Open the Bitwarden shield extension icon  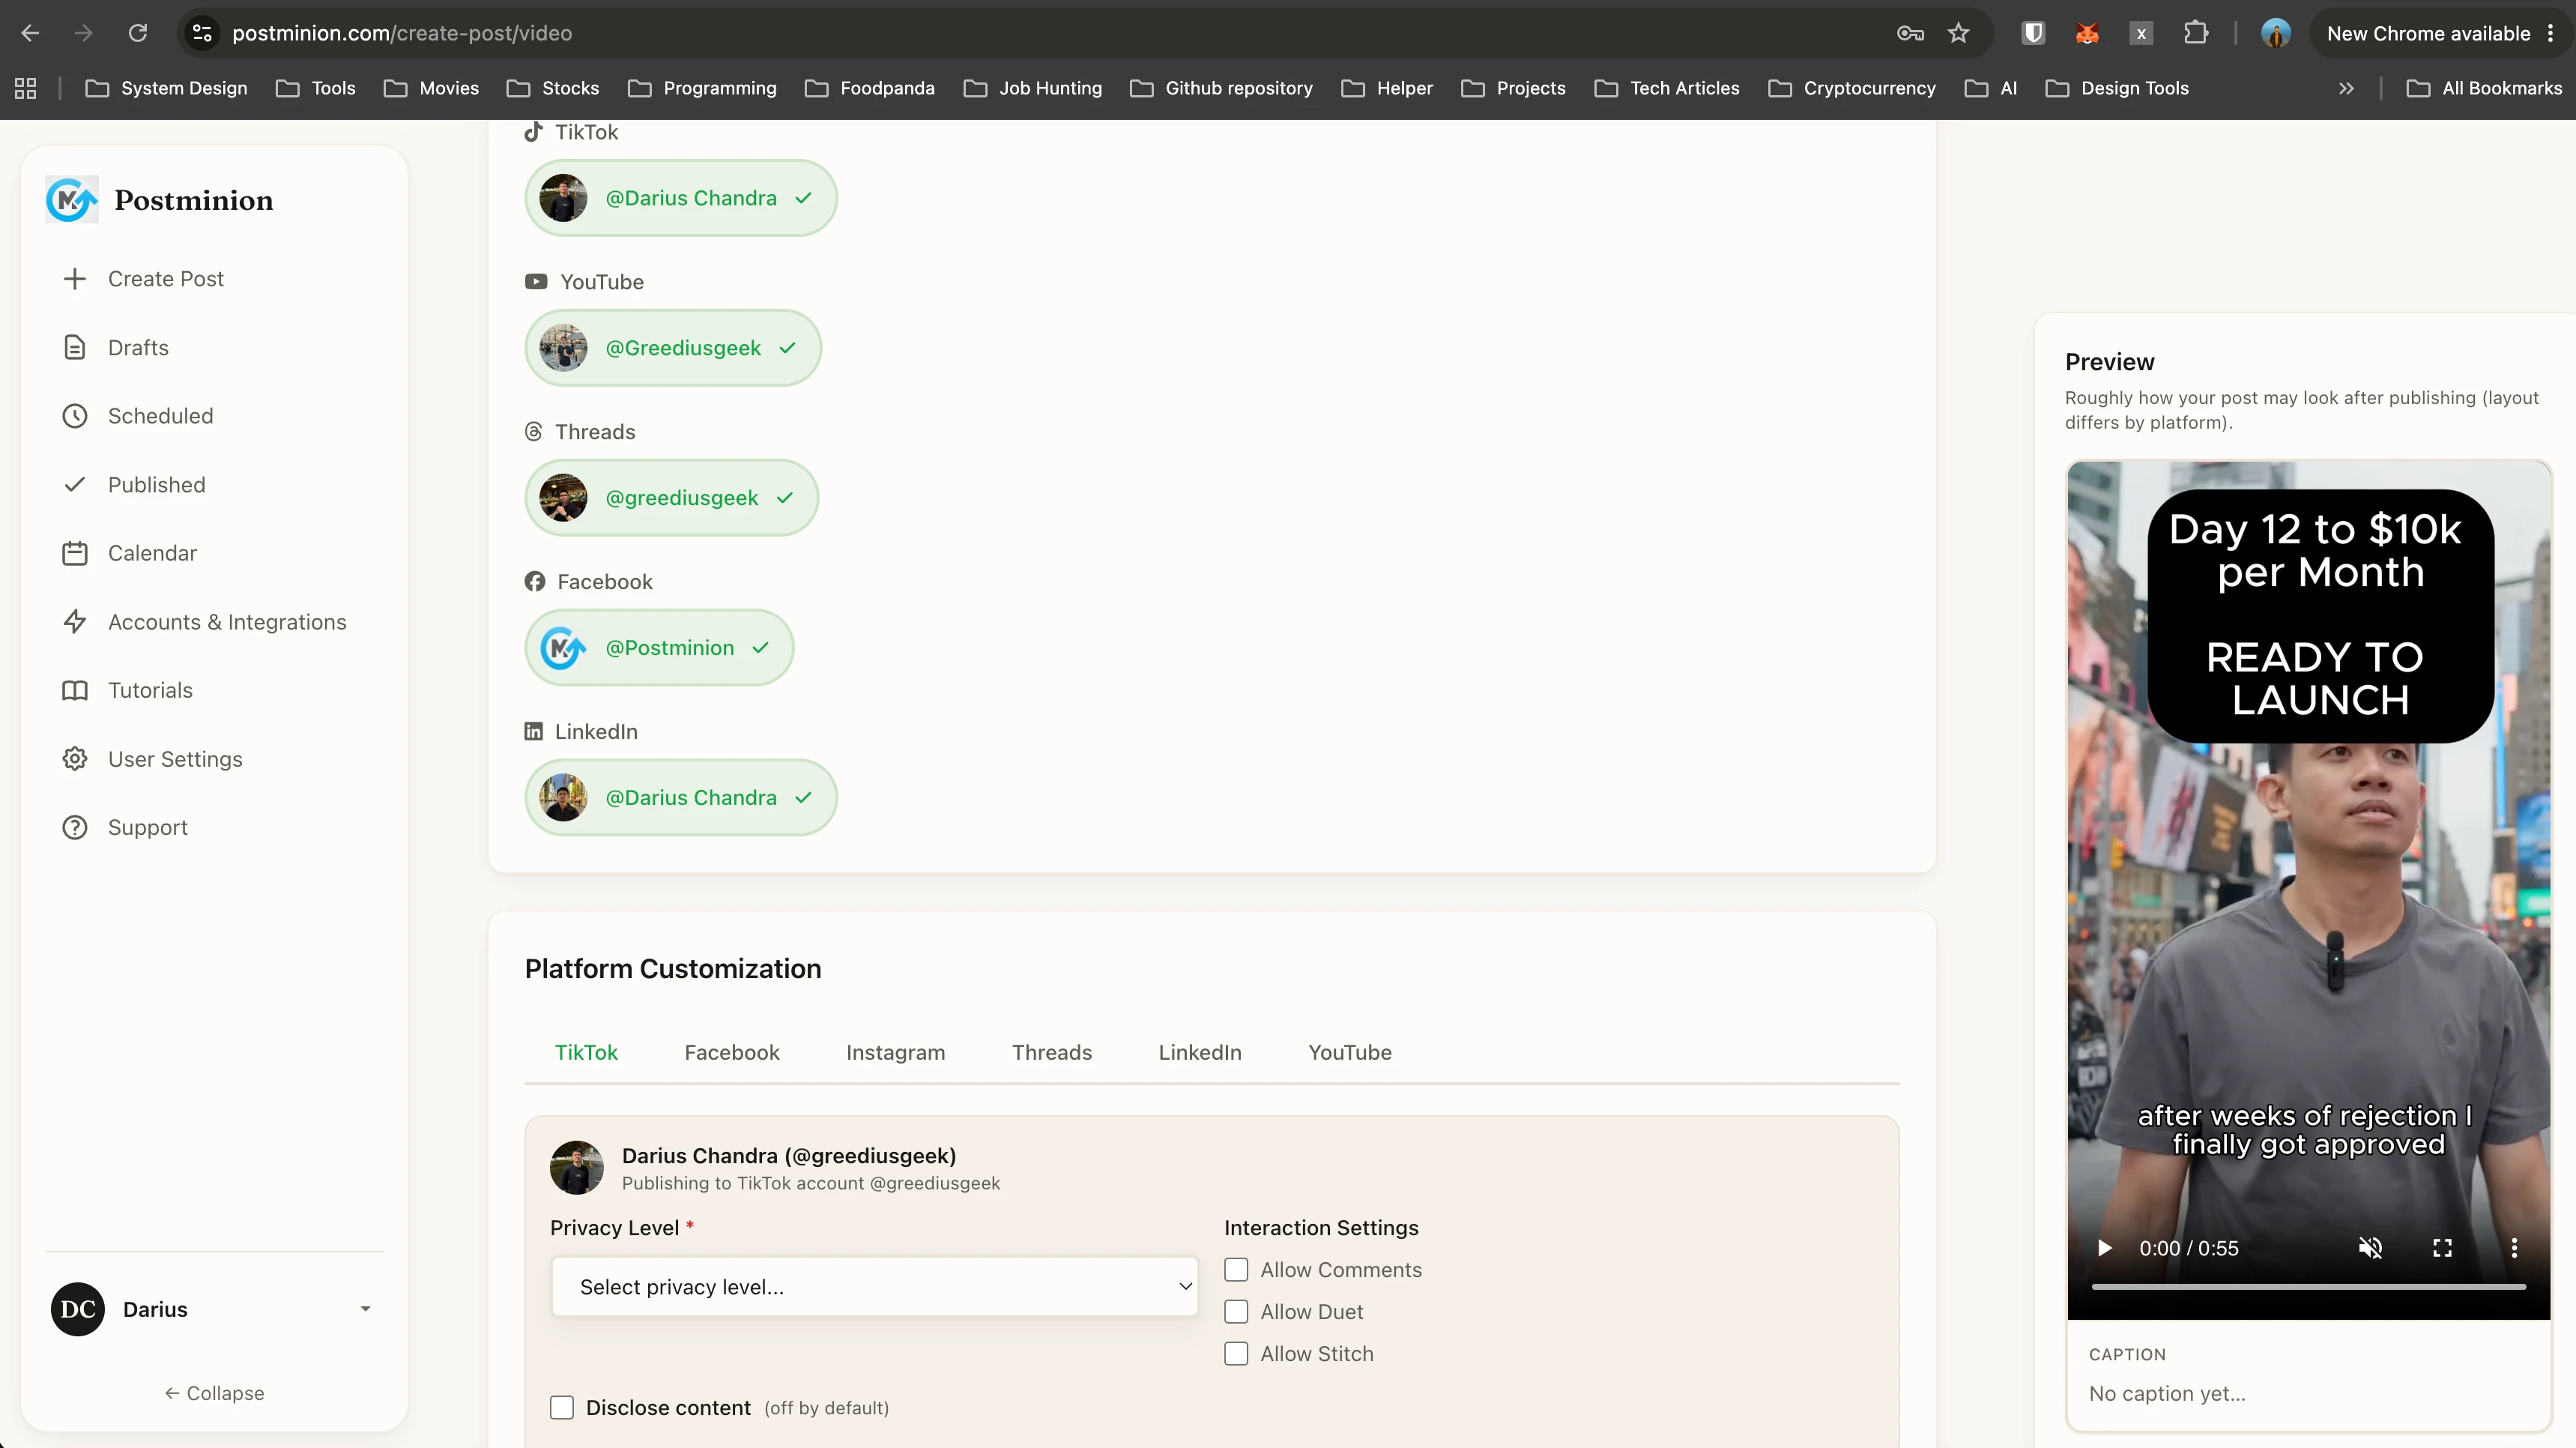pyautogui.click(x=2033, y=33)
